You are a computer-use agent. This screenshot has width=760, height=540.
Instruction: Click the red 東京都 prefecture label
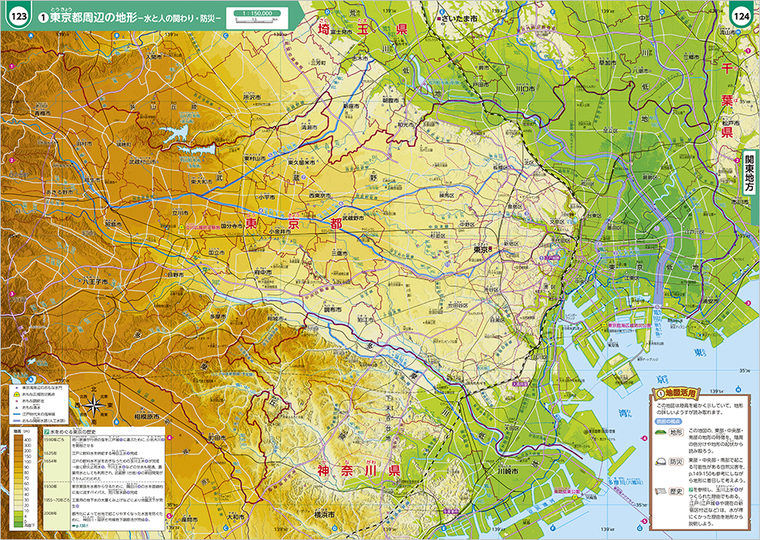293,224
